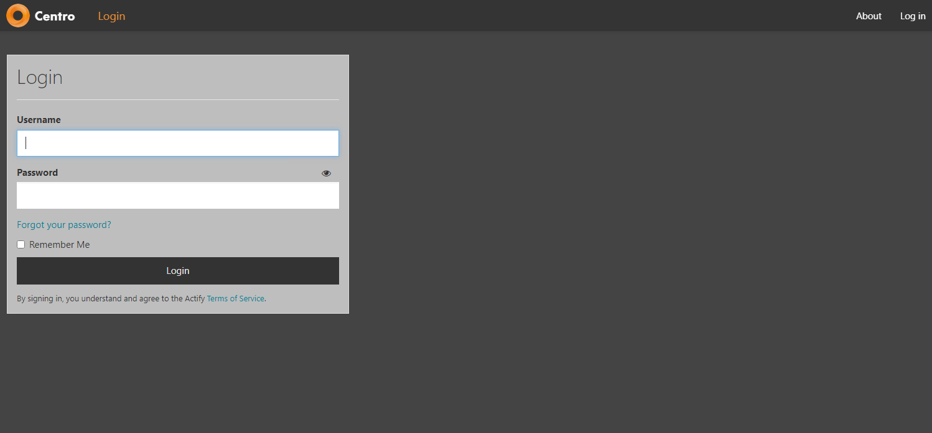Tick the Remember Me checkbox
Viewport: 932px width, 433px height.
(21, 245)
